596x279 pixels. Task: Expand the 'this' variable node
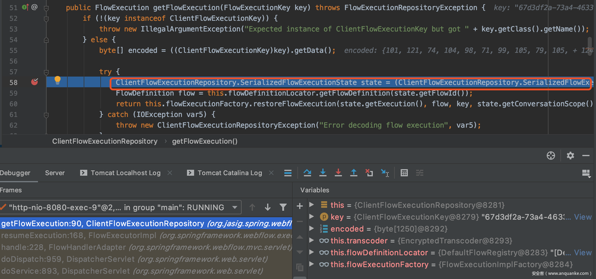[312, 205]
